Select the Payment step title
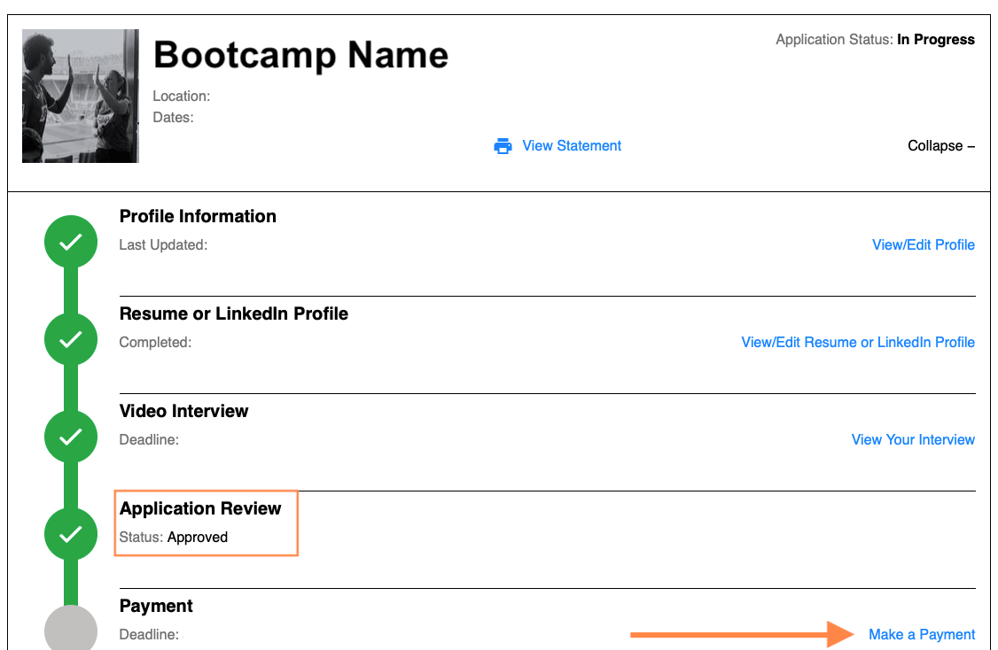The height and width of the screenshot is (650, 998). 156,607
